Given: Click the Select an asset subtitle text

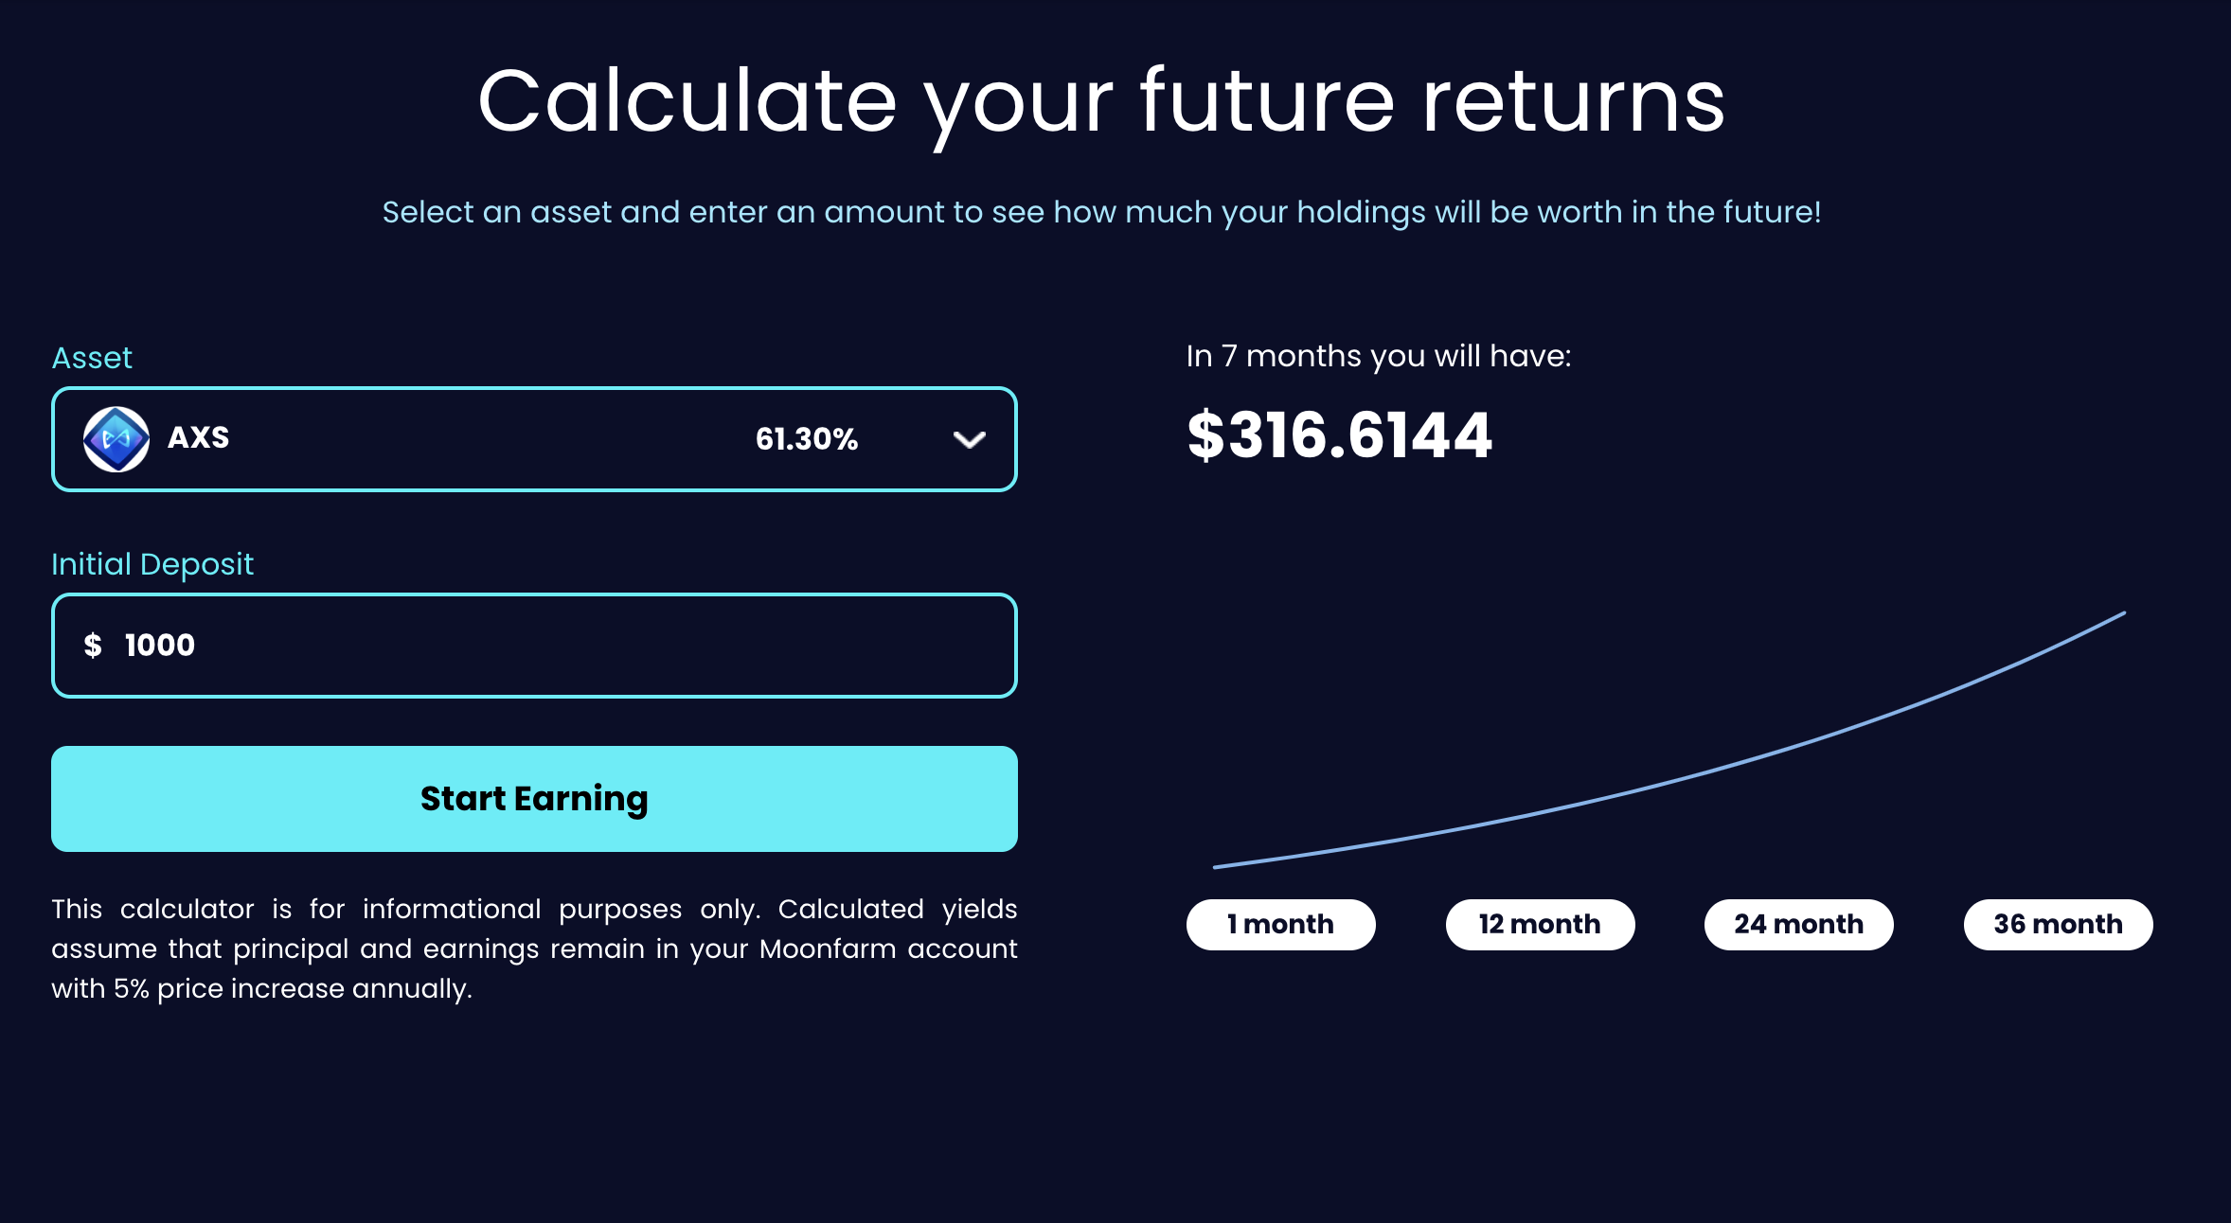Looking at the screenshot, I should pos(1101,212).
